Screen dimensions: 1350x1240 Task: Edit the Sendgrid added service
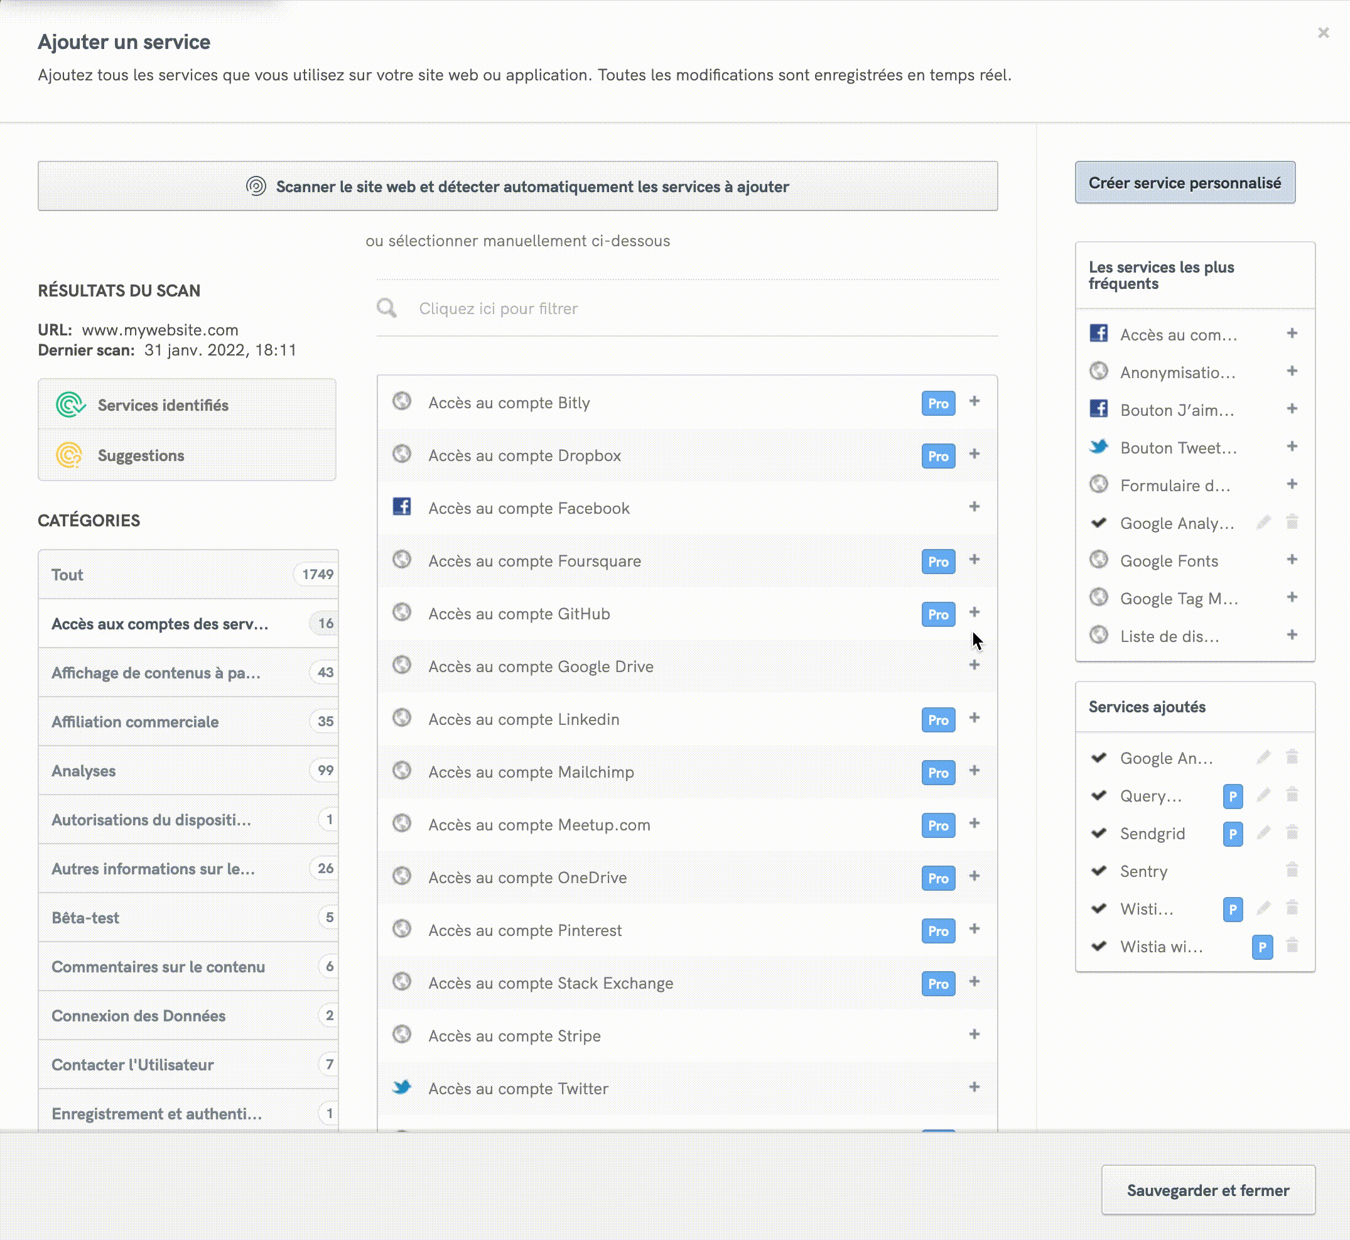click(1263, 833)
